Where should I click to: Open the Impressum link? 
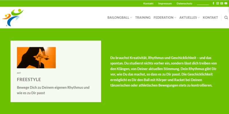click(x=165, y=3)
